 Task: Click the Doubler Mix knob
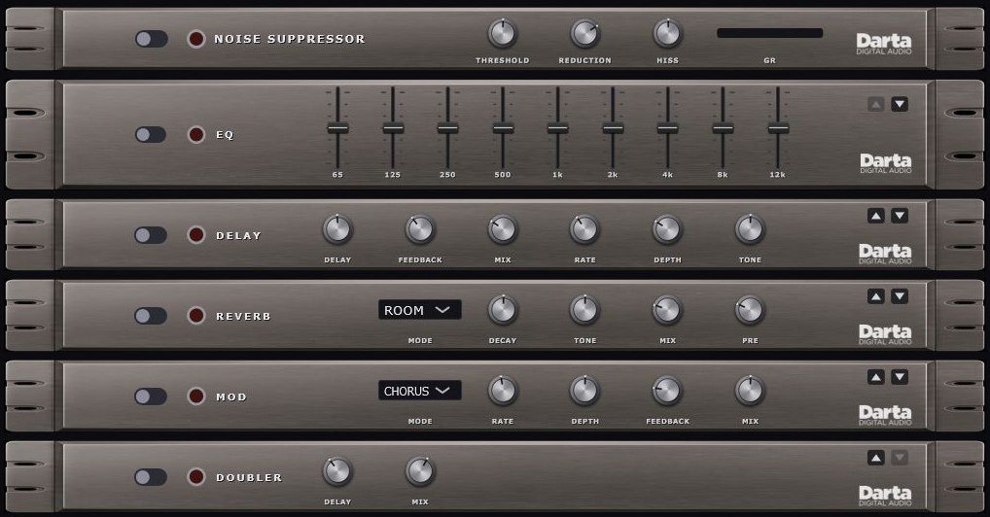pos(420,472)
